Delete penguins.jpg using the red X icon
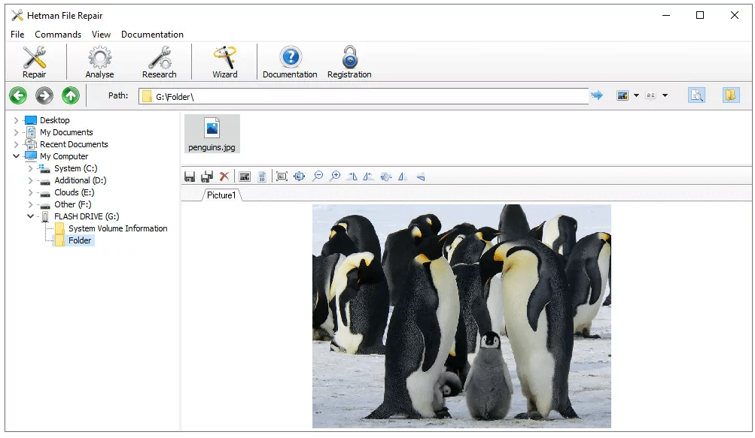 (224, 176)
